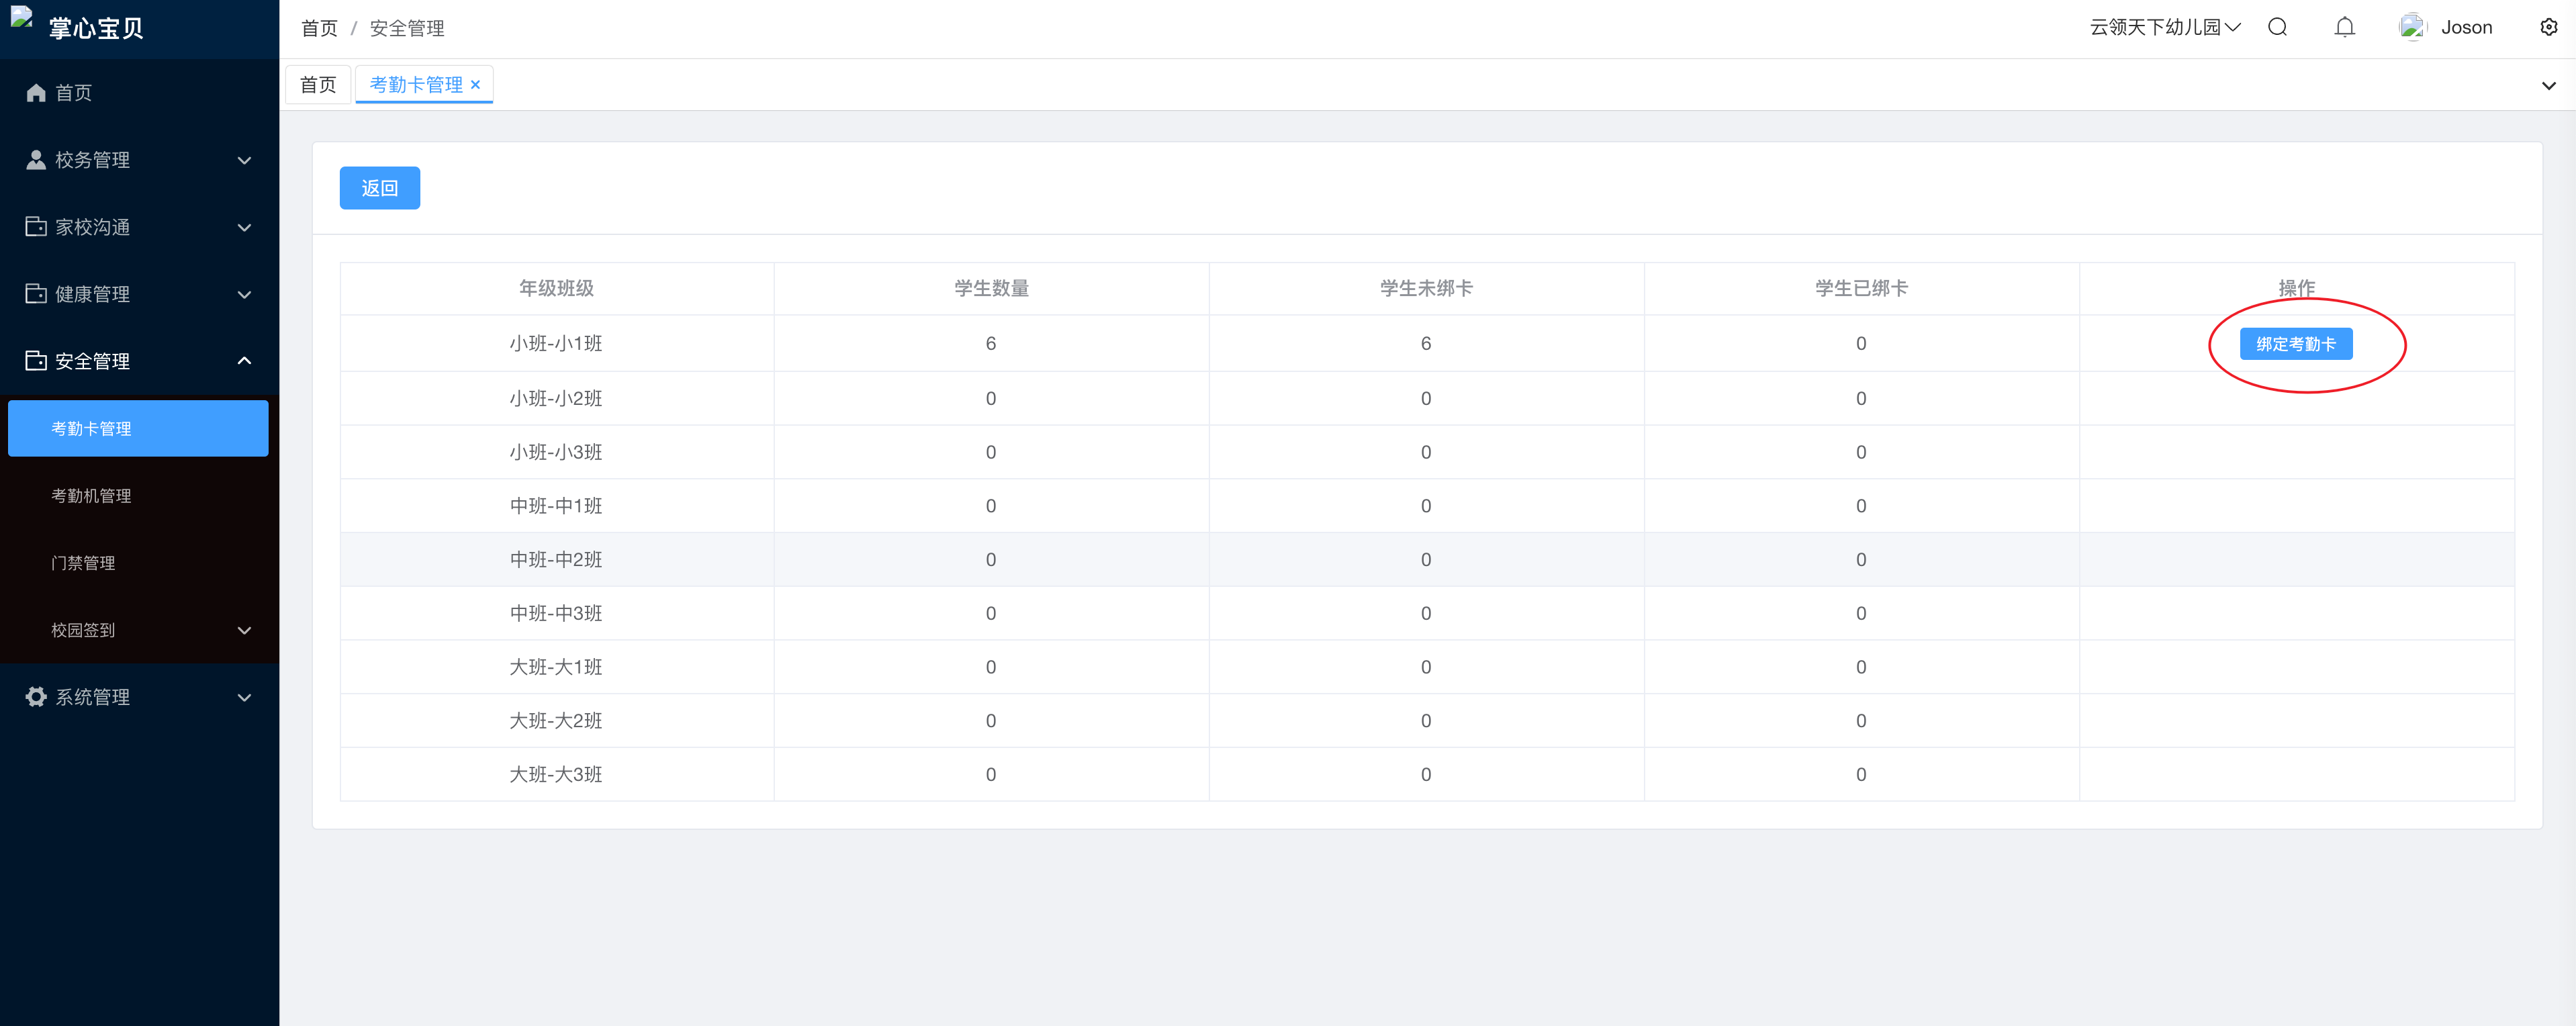Select the 小班-小3班 row cell

pos(556,452)
